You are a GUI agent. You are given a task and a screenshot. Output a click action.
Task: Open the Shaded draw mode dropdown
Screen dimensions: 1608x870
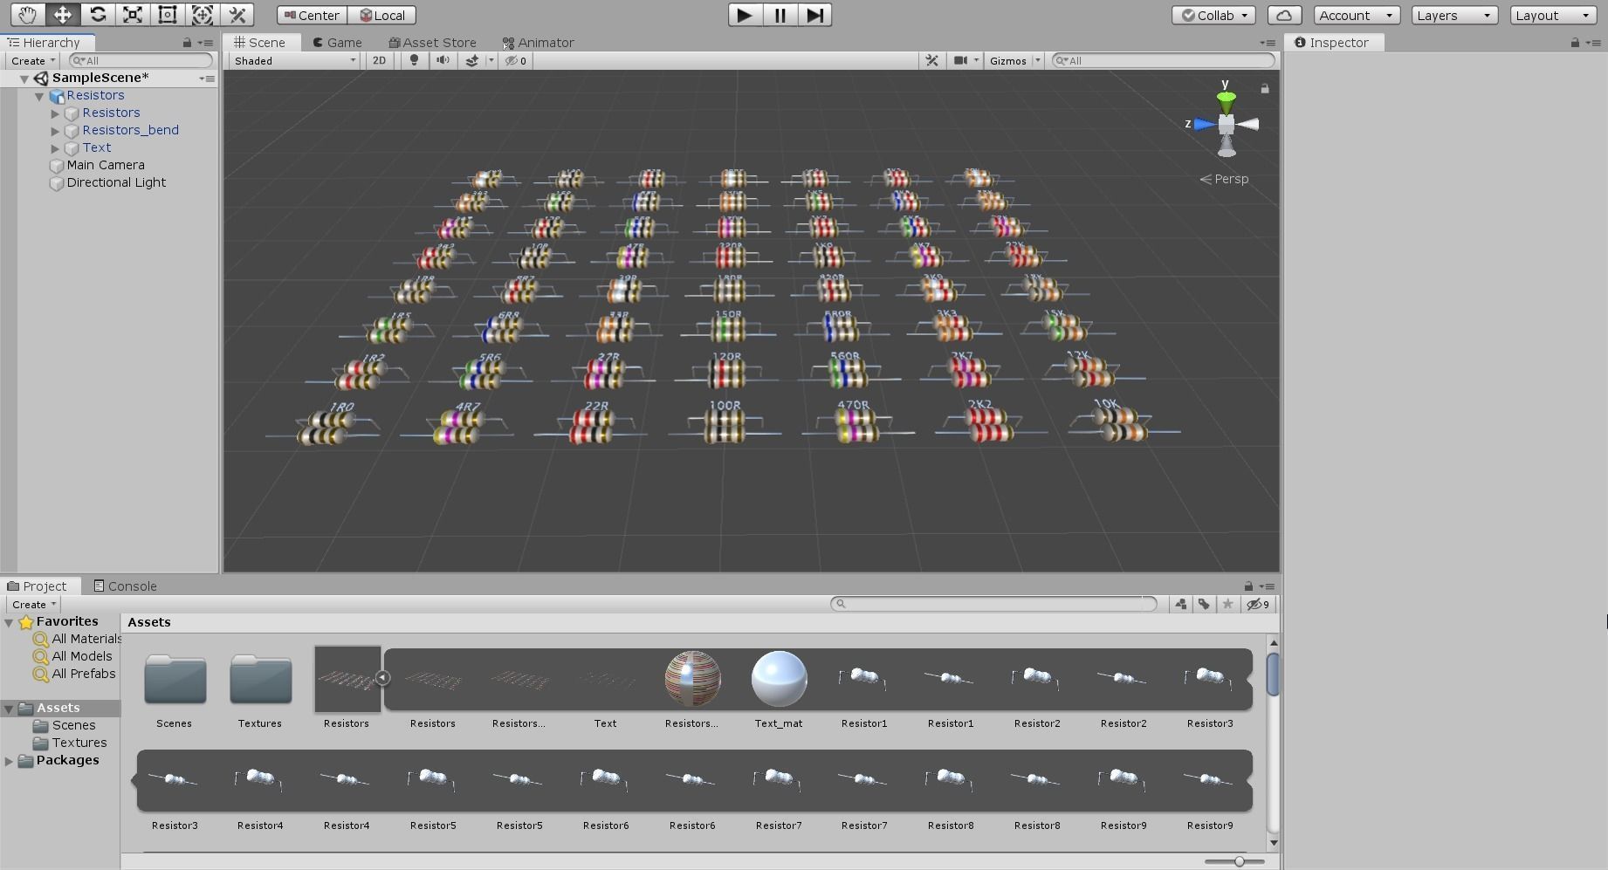295,60
